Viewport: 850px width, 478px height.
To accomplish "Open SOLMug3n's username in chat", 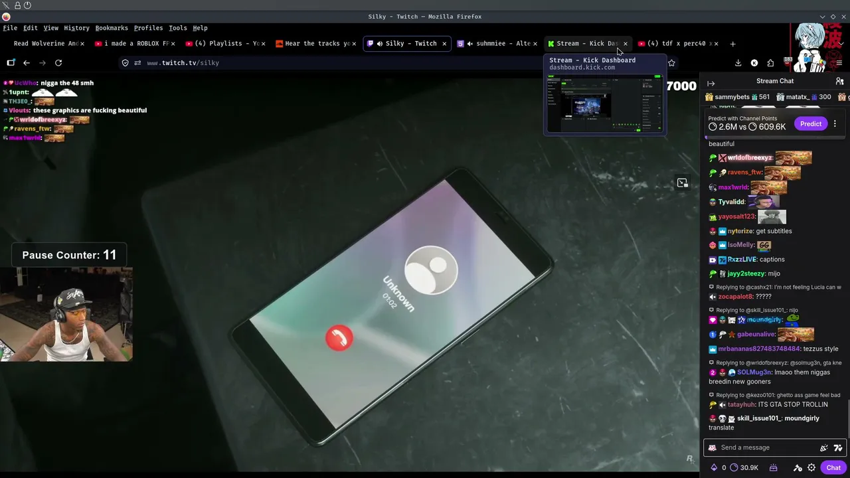I will coord(754,372).
